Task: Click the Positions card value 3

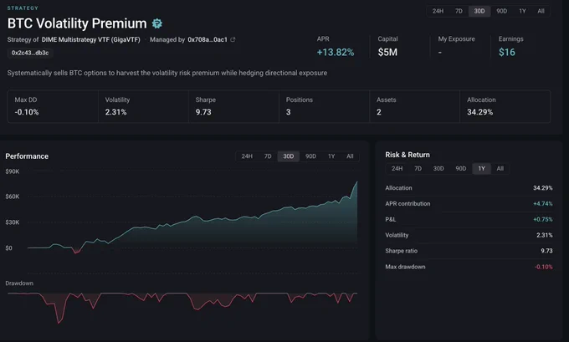Action: pyautogui.click(x=288, y=112)
